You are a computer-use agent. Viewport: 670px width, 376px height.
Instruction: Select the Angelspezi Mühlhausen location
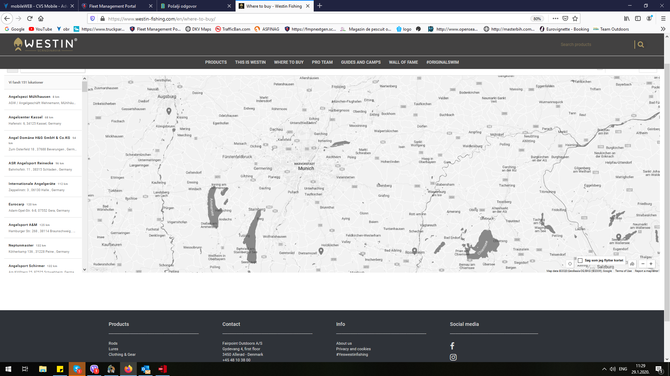pyautogui.click(x=43, y=100)
